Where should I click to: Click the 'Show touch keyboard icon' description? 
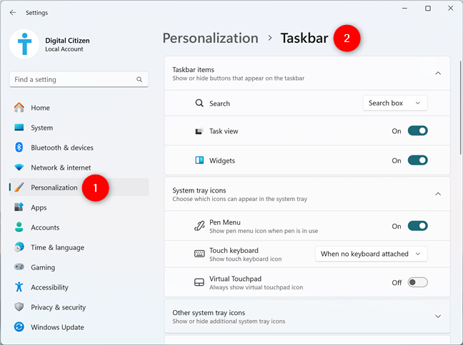pos(245,259)
